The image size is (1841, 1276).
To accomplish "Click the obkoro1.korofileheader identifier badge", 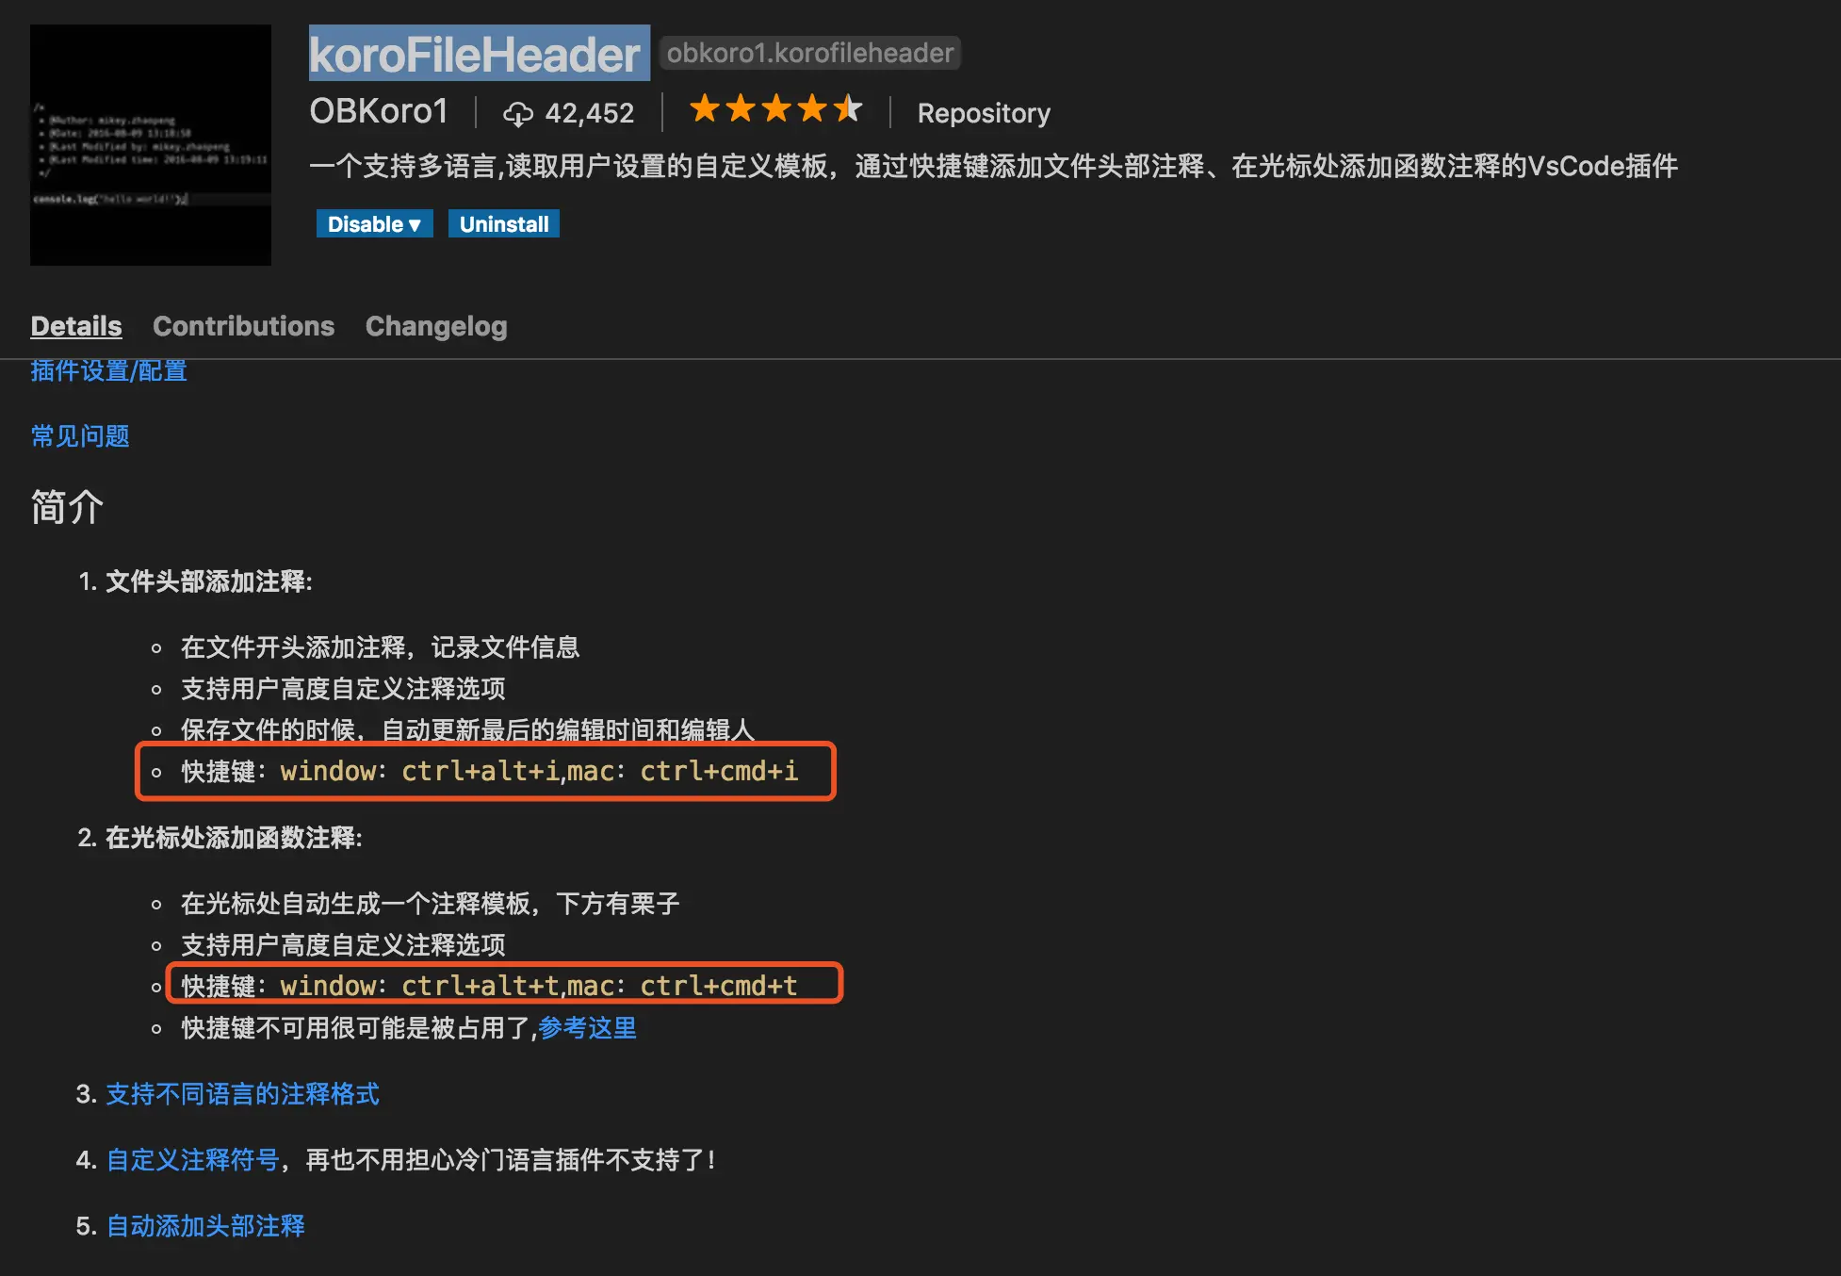I will (809, 53).
